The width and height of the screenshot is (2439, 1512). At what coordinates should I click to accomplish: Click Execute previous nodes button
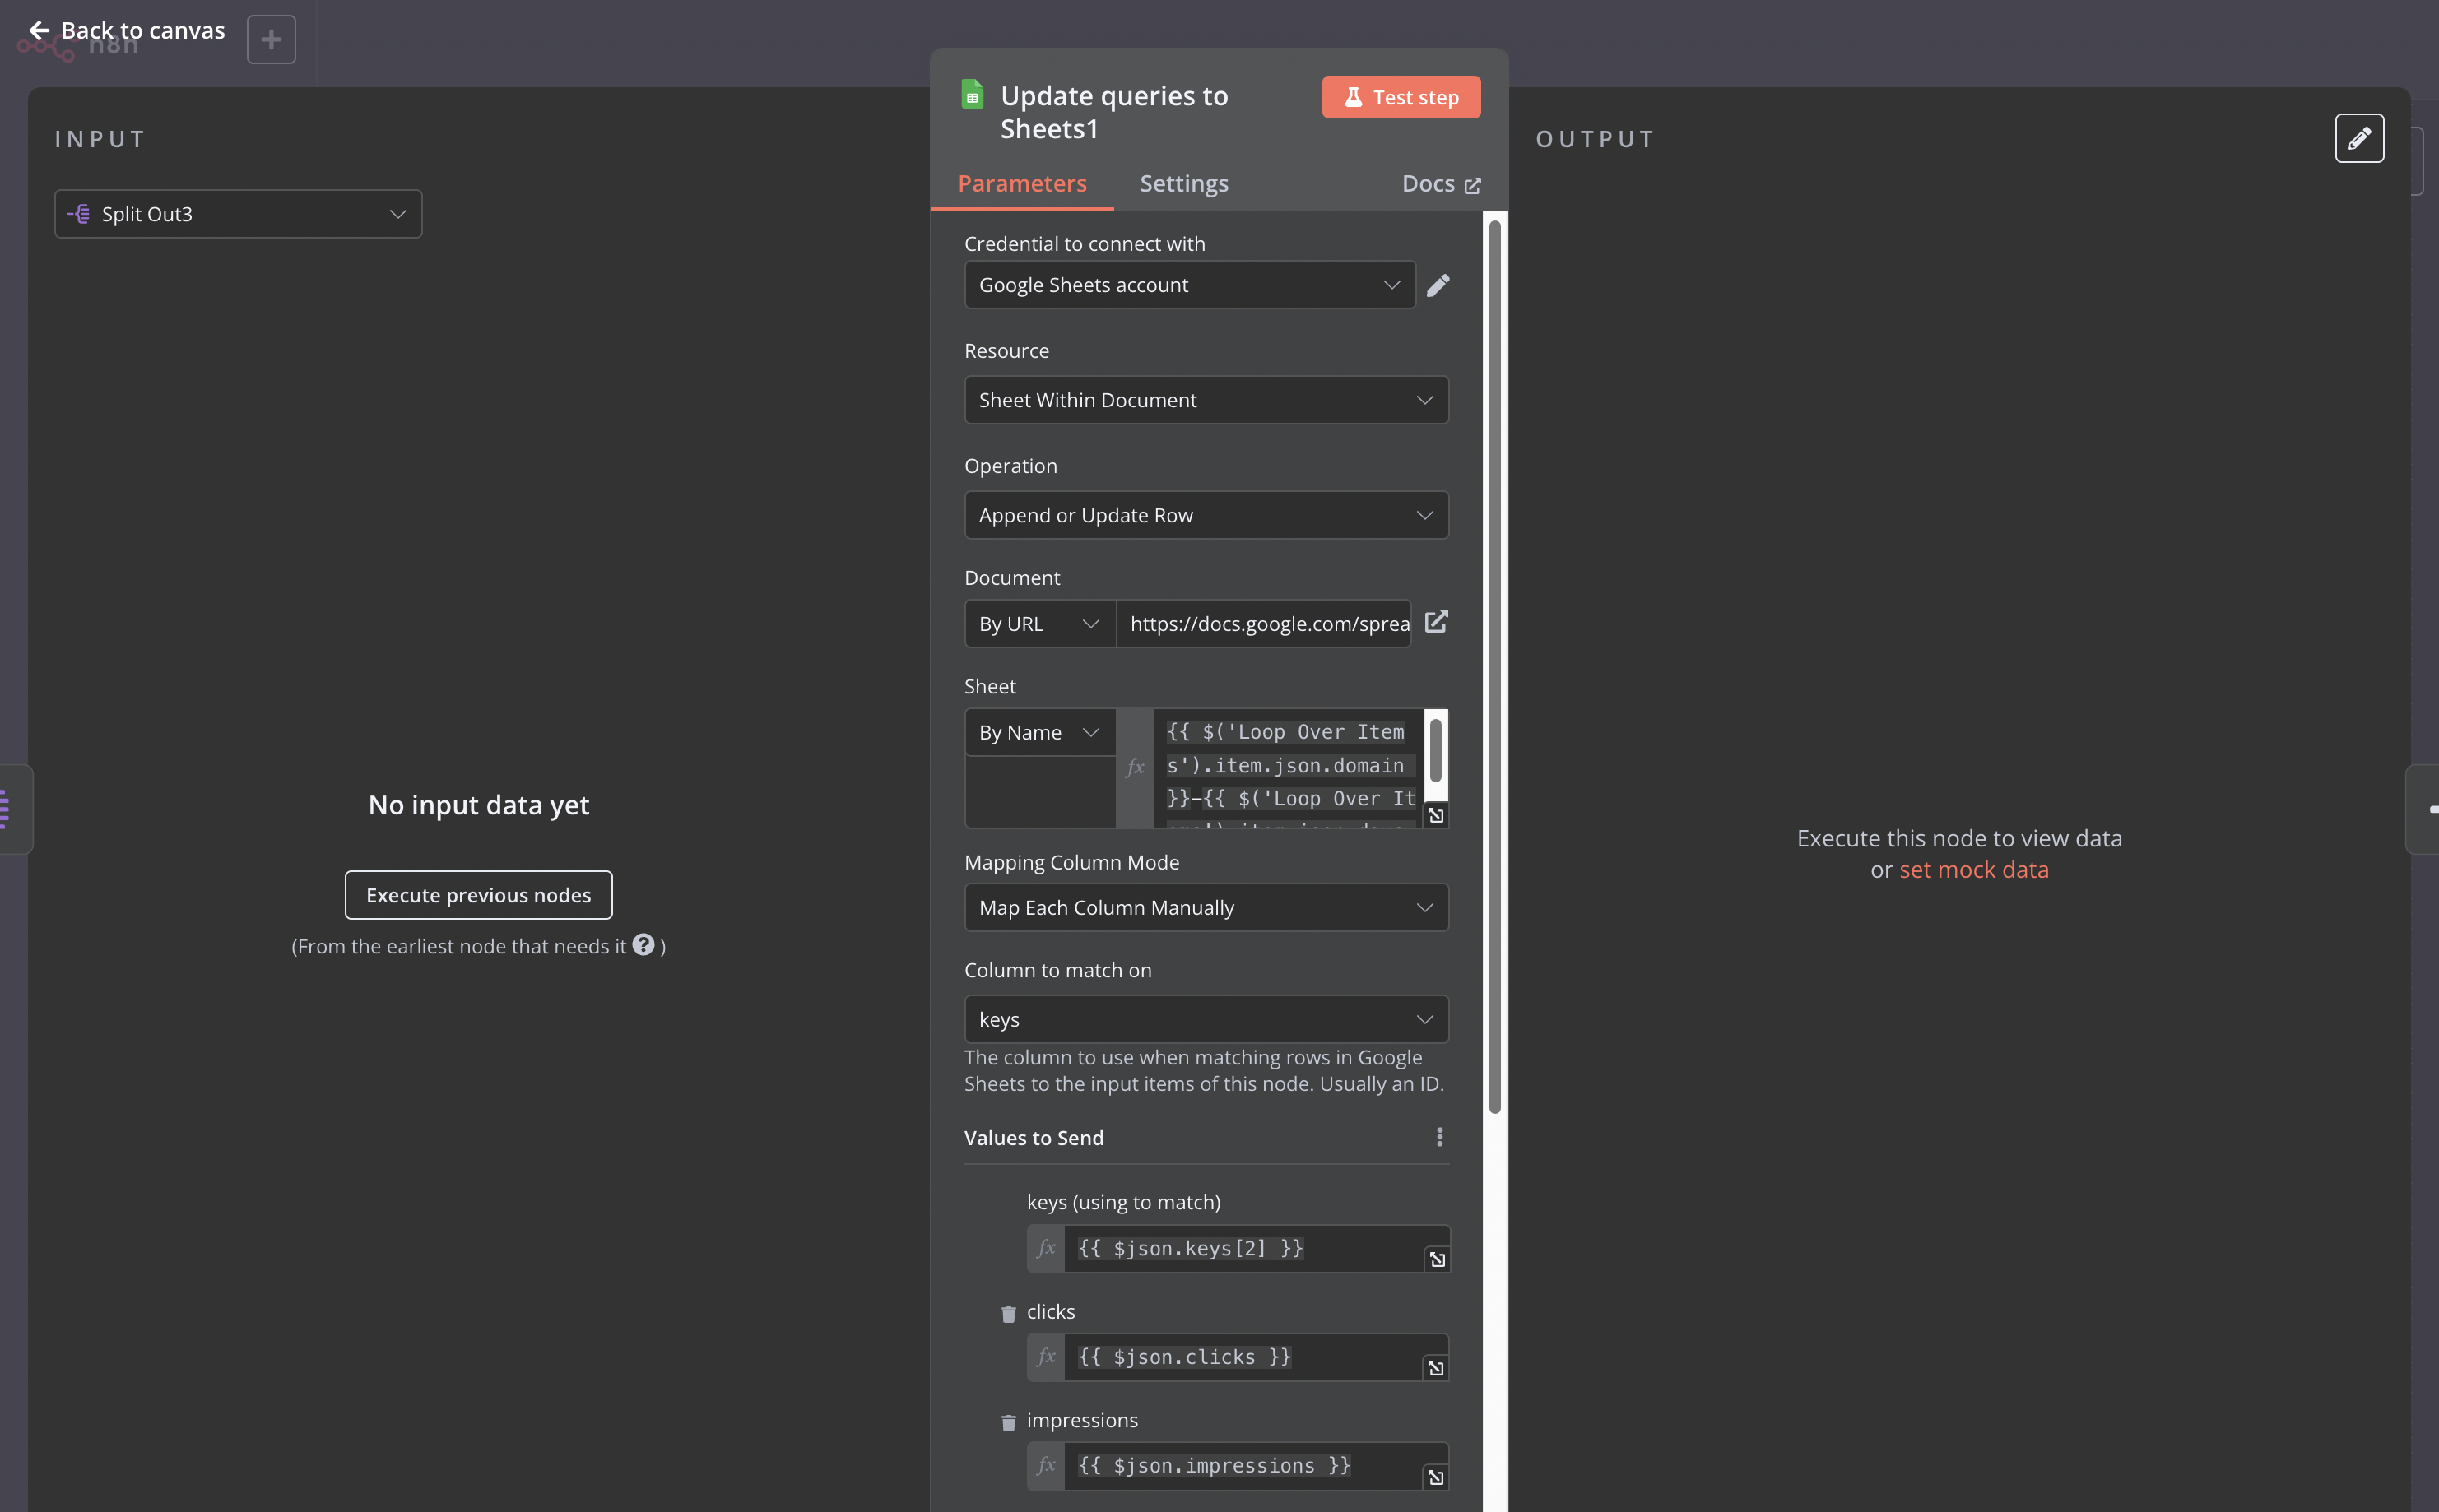478,895
